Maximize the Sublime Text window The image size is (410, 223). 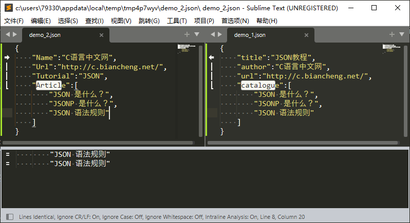click(x=374, y=8)
